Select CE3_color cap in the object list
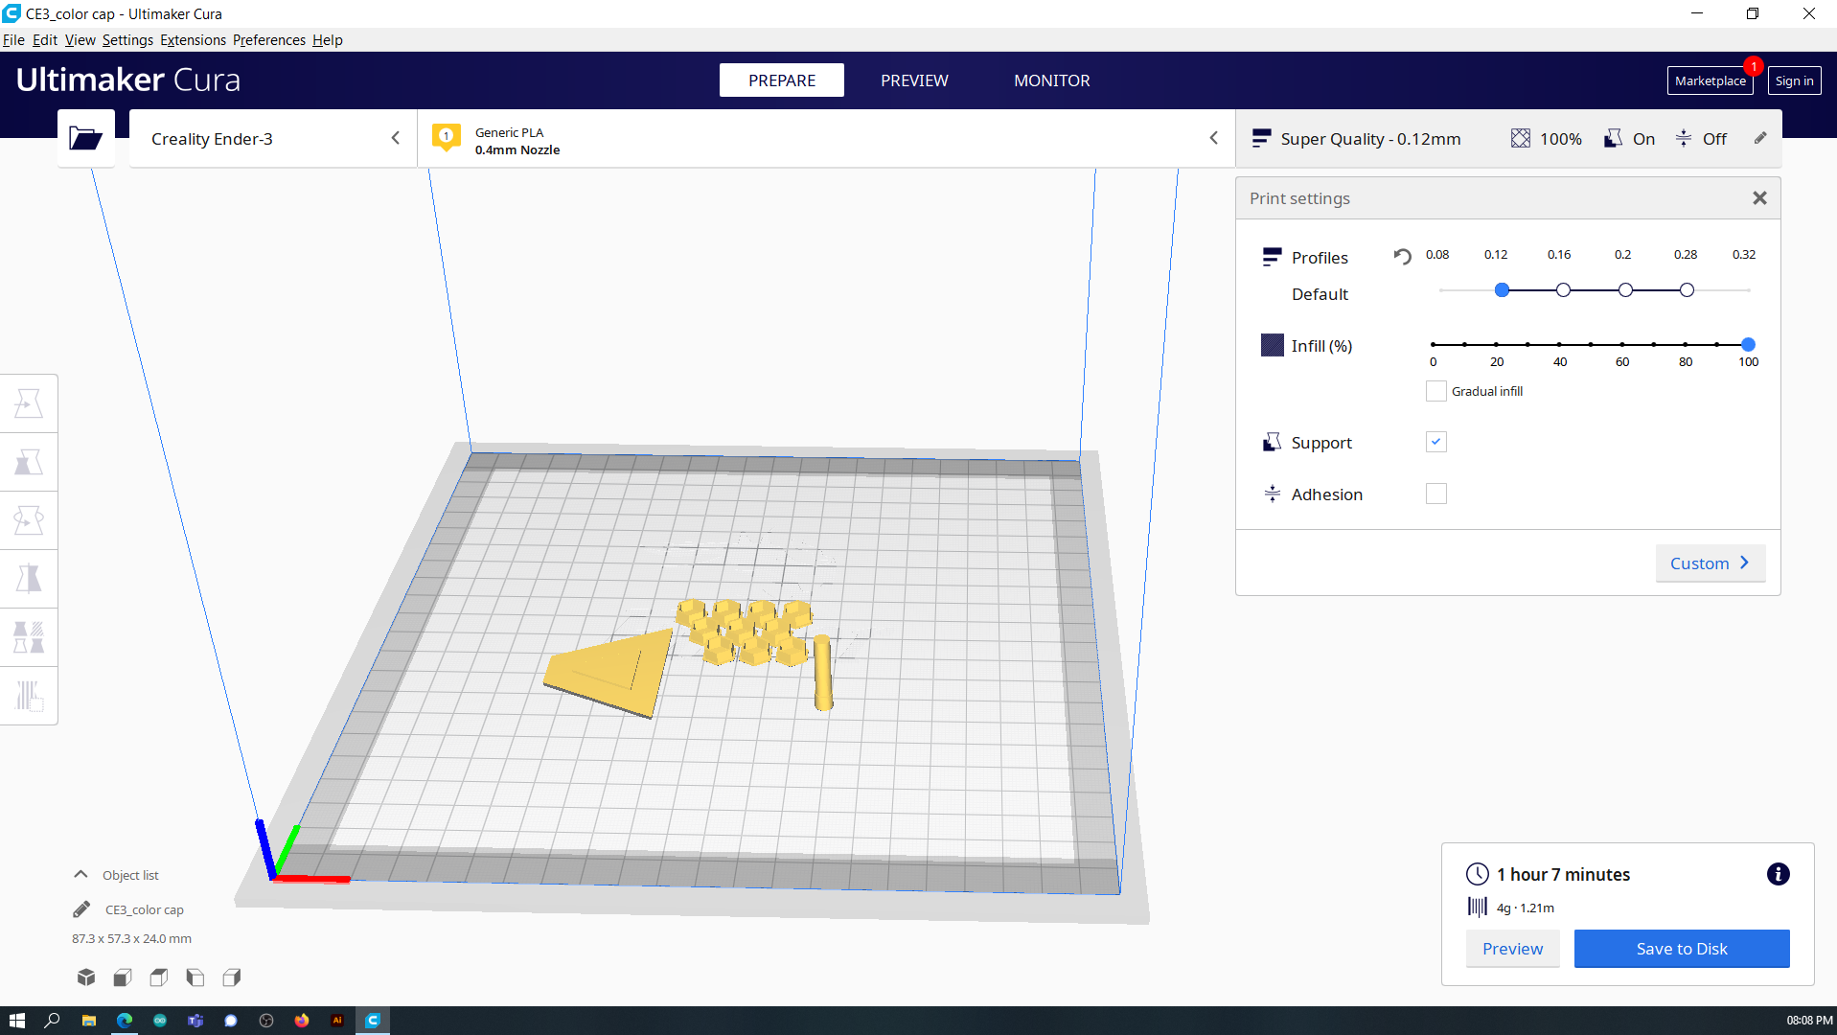Screen dimensions: 1837x1035 [x=144, y=909]
